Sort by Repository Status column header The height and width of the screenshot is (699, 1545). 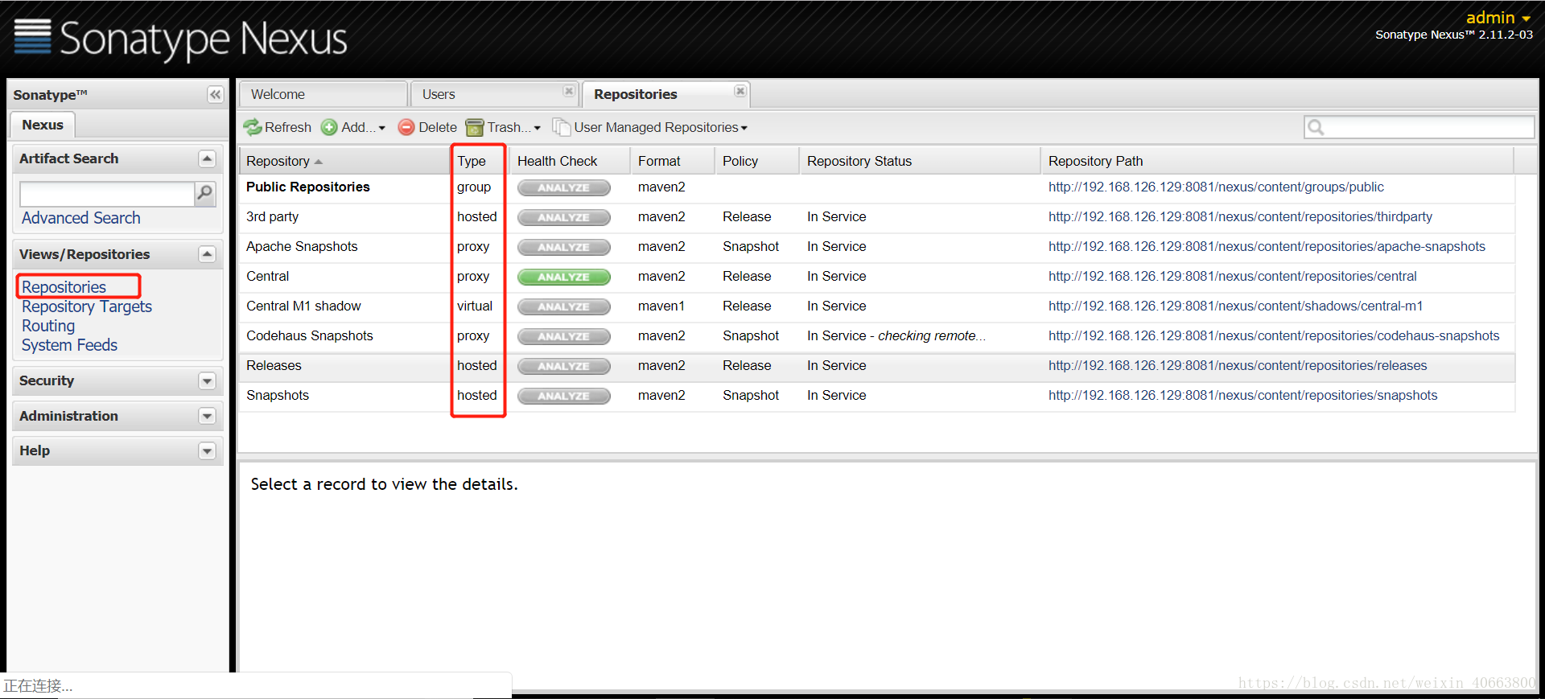920,161
